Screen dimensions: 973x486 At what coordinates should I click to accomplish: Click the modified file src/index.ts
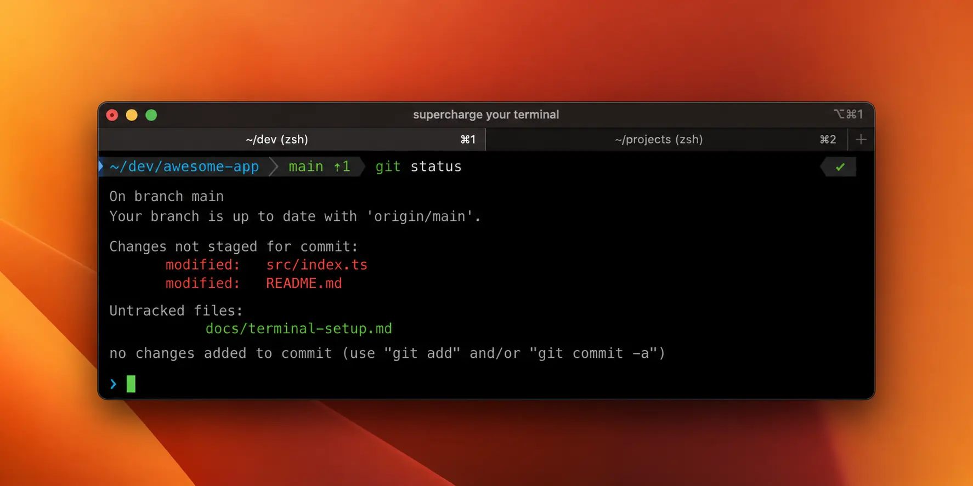pos(316,265)
